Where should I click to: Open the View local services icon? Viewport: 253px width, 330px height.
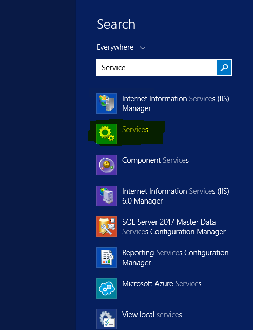tap(107, 319)
